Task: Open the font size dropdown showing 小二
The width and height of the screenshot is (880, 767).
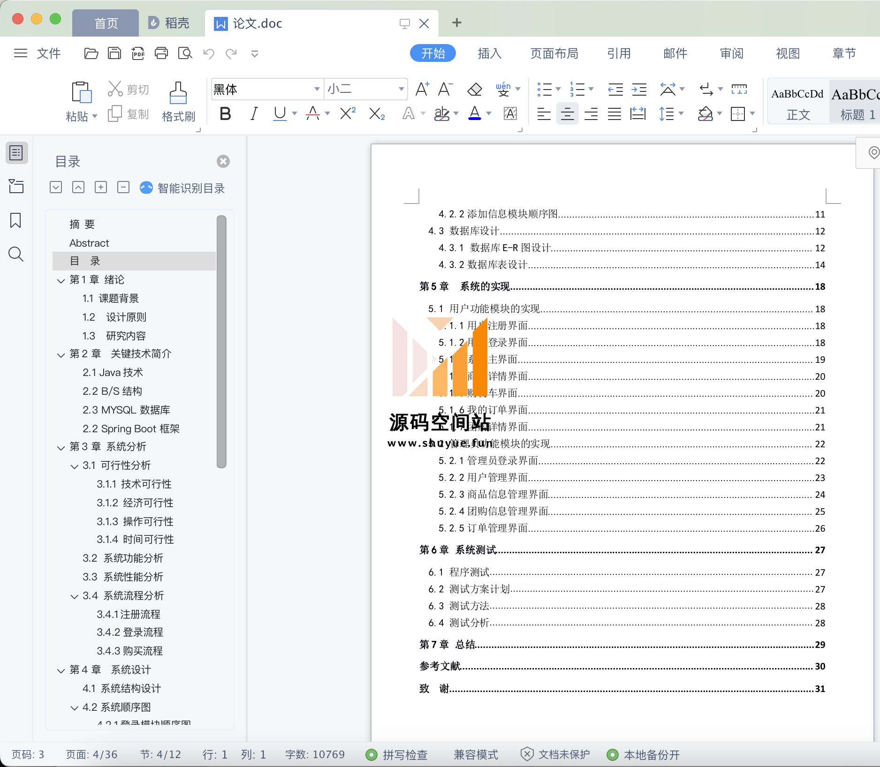Action: click(401, 89)
